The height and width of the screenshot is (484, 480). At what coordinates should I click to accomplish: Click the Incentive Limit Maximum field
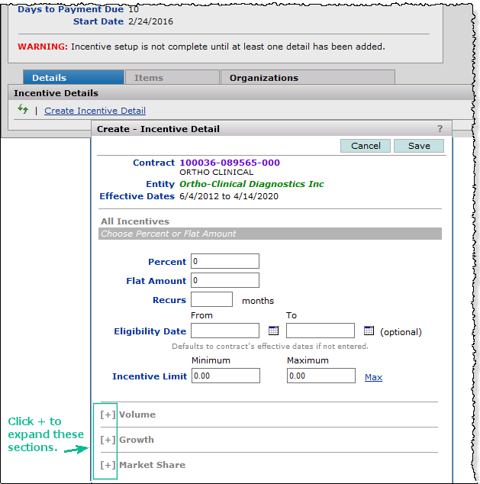[321, 376]
